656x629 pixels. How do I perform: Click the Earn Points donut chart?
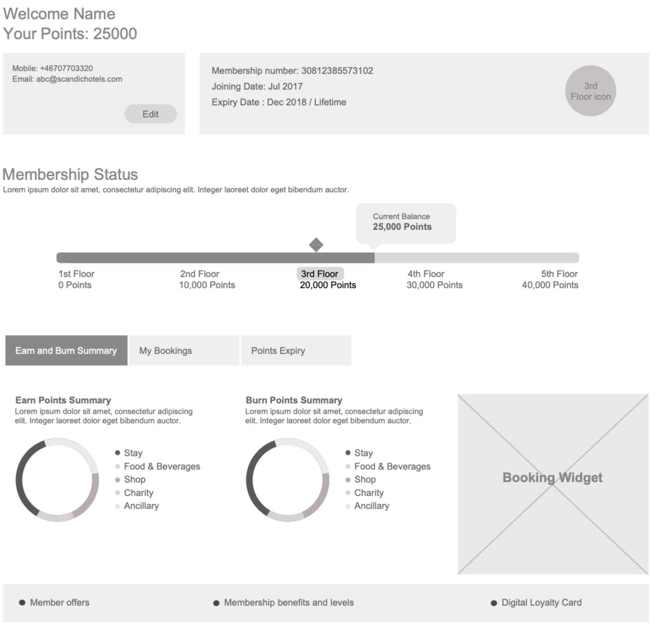(x=19, y=480)
